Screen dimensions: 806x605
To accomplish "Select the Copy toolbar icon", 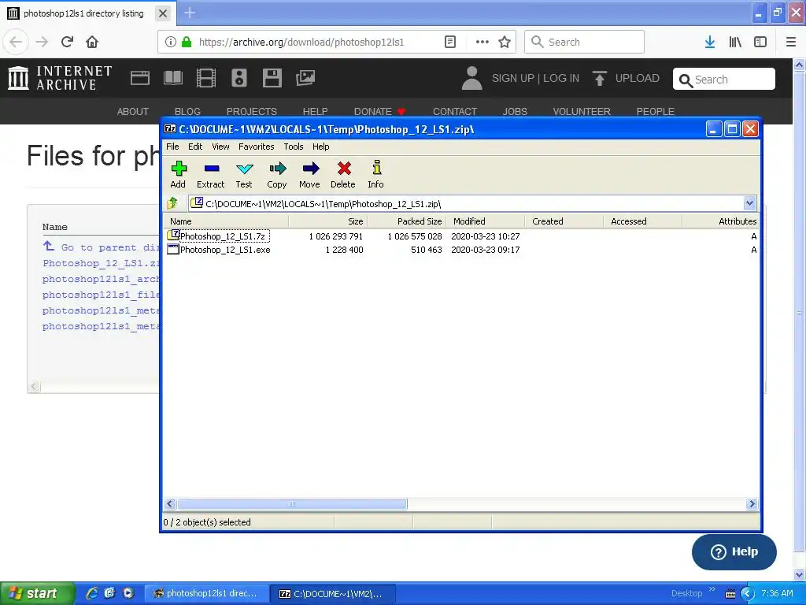I will (277, 174).
